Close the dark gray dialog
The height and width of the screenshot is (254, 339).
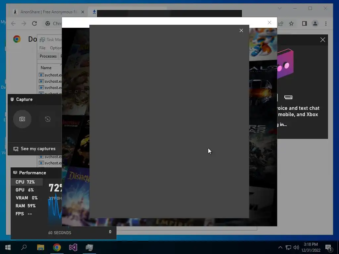[x=241, y=30]
